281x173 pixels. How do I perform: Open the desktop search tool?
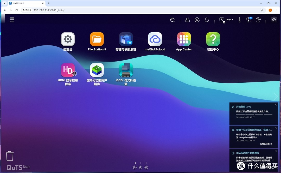tap(173, 20)
